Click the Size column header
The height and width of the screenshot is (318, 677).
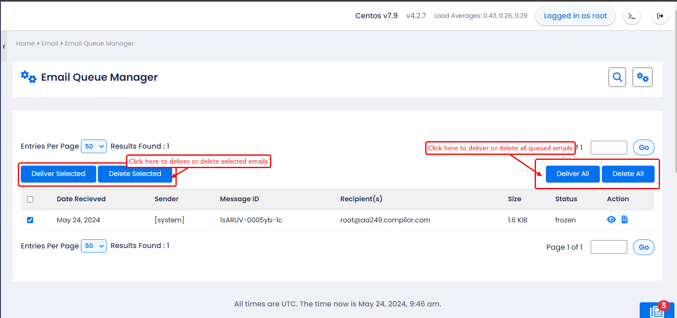[515, 199]
